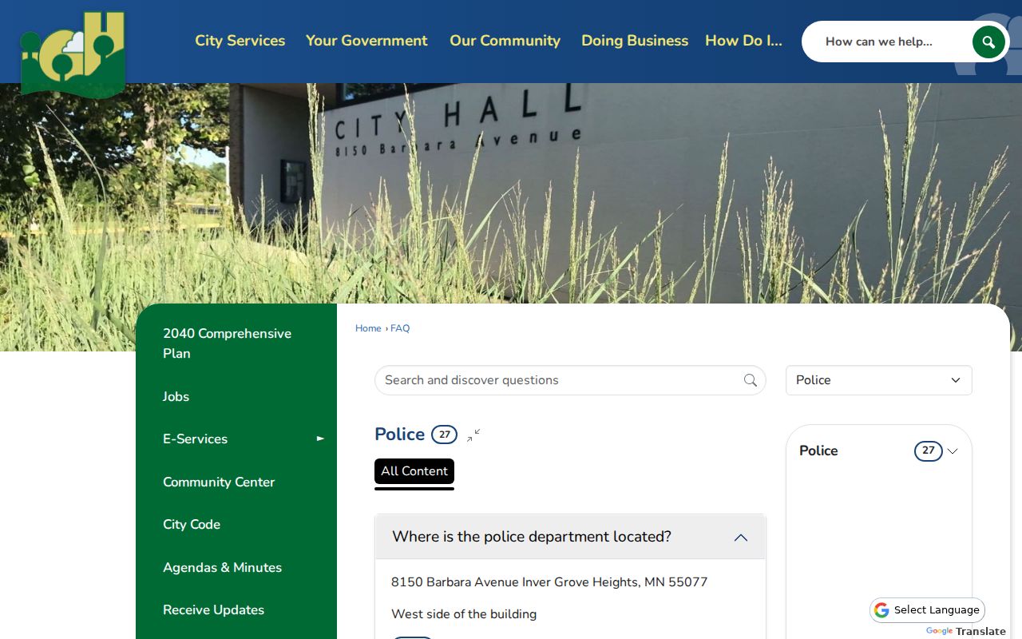This screenshot has height=639, width=1022.
Task: Open the Your Government menu
Action: click(x=366, y=41)
